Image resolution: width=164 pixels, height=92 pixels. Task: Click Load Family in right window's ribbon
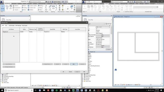tap(127, 8)
